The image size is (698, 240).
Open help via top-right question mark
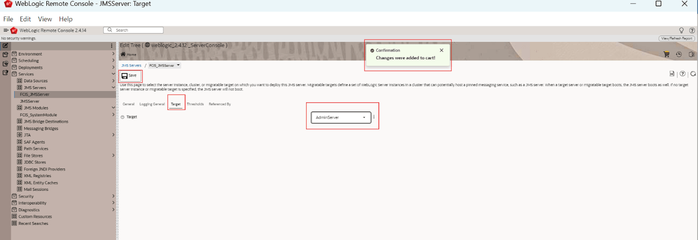(692, 30)
